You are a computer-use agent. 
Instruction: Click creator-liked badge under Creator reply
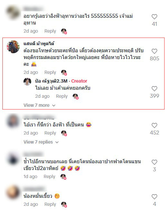tap(76, 96)
